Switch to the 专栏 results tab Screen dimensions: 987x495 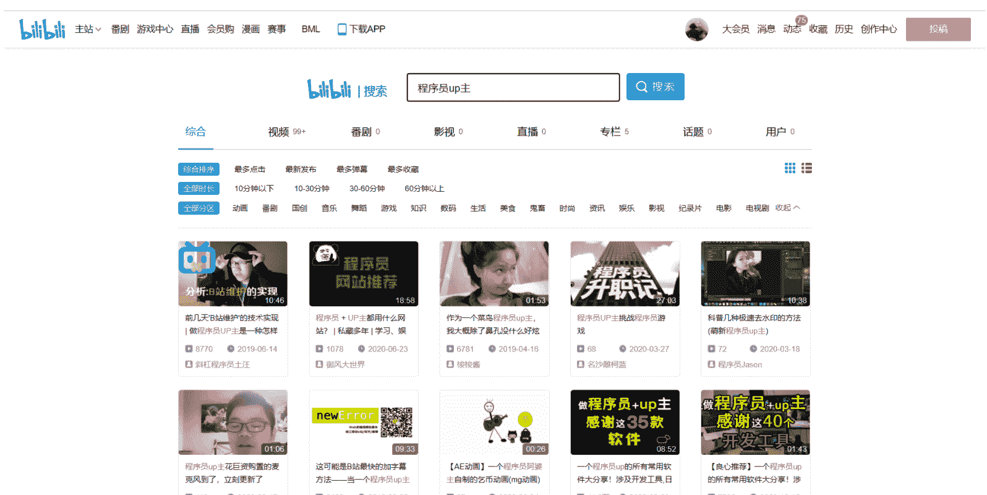pos(610,132)
